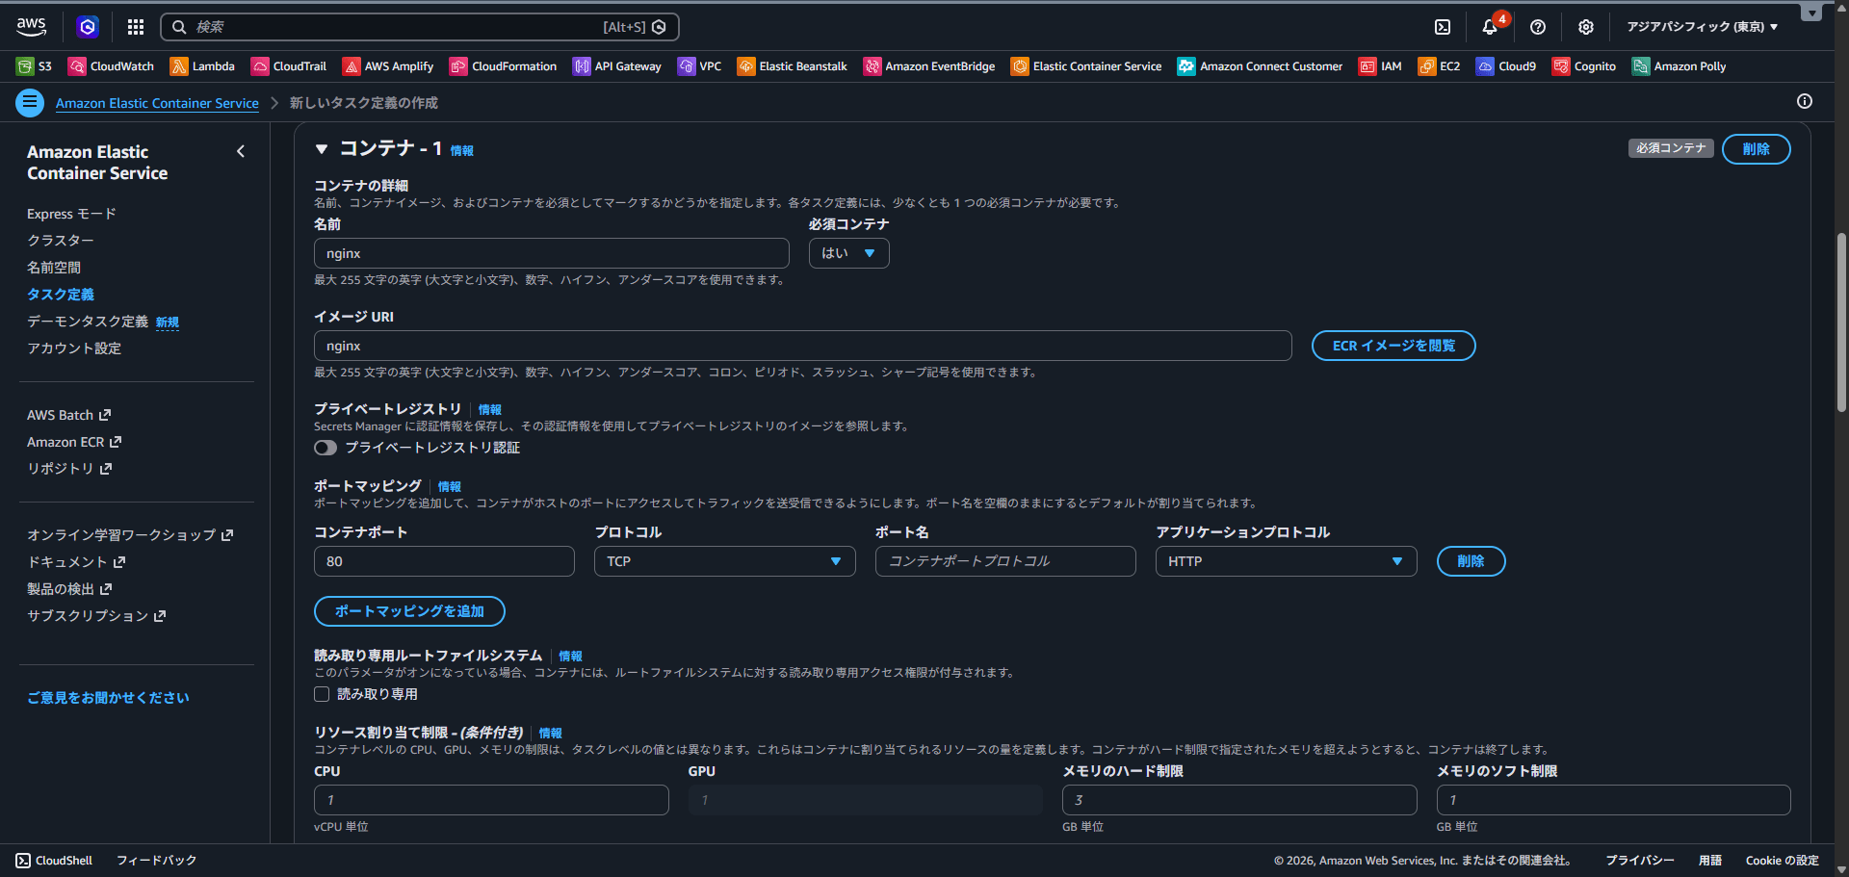Open the リポジトリ external link
Screen dimensions: 1849x877
point(69,469)
